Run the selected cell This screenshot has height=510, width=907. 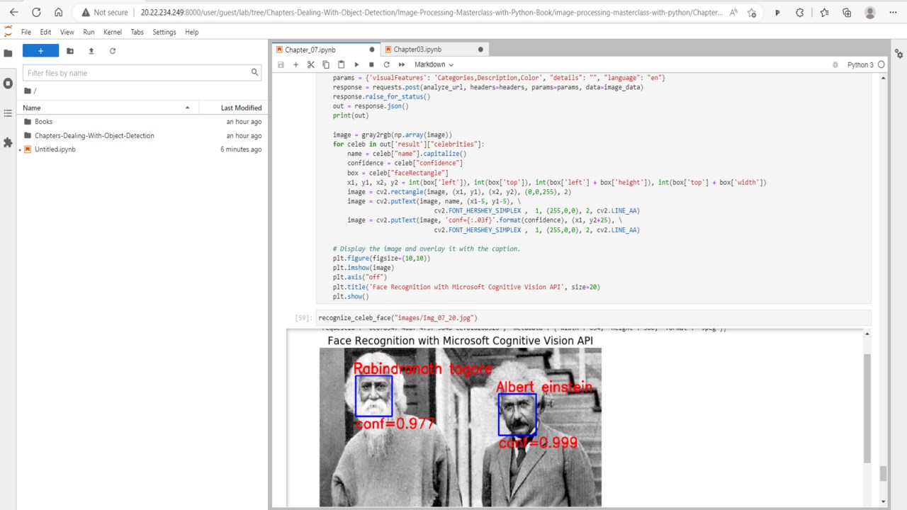[356, 64]
